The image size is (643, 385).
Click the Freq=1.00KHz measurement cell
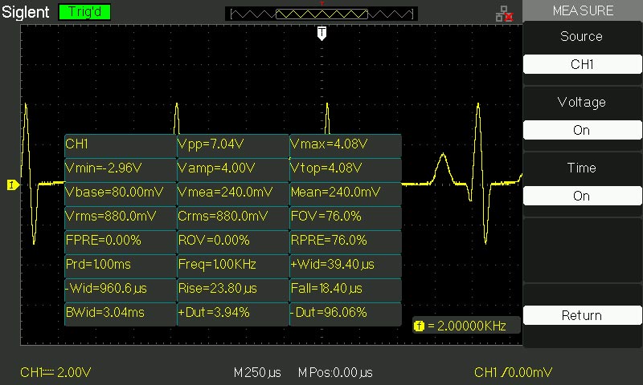point(232,264)
